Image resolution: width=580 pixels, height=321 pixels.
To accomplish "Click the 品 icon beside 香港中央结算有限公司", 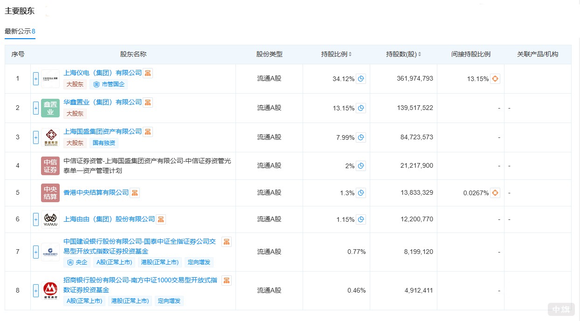I will tap(134, 192).
